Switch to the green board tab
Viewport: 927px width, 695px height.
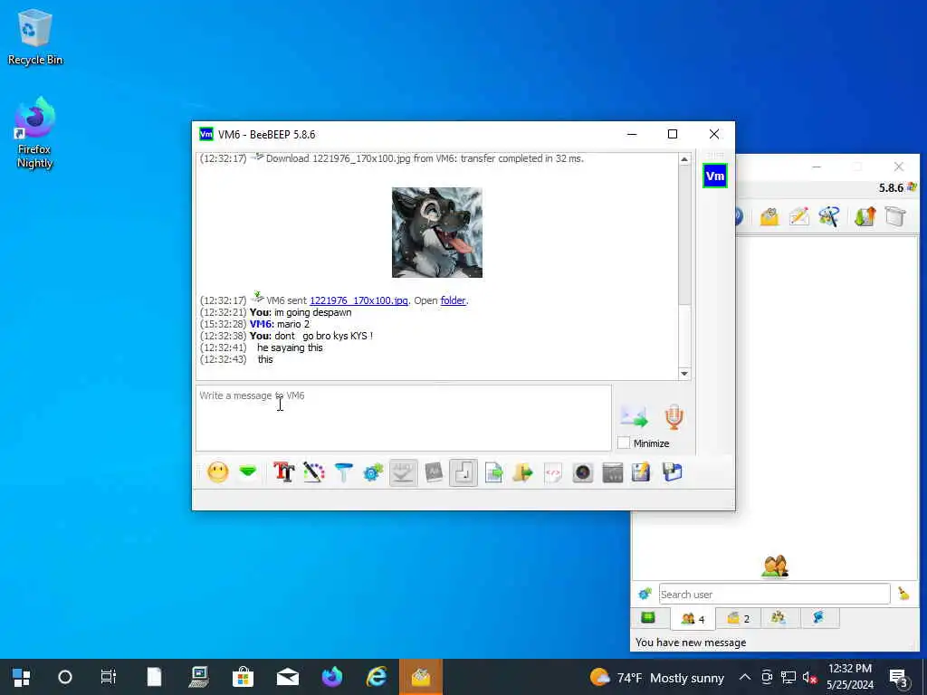coord(648,617)
